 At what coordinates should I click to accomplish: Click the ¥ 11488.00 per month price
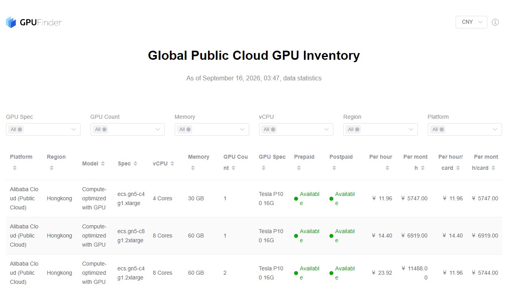point(414,273)
